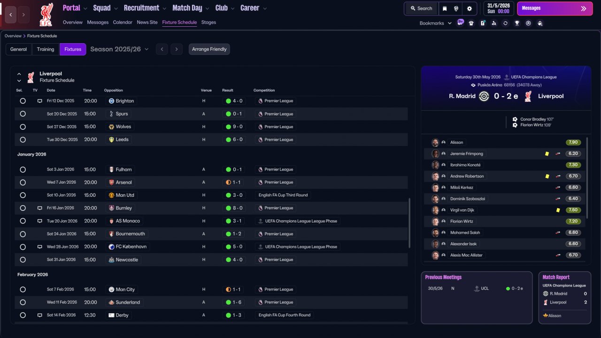Image resolution: width=601 pixels, height=338 pixels.
Task: Select the Newcastle fixture radio button
Action: pos(23,260)
